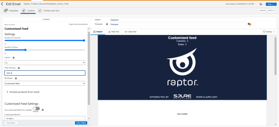Image resolution: width=279 pixels, height=127 pixels.
Task: Select the Content pencil icon
Action: [23, 11]
